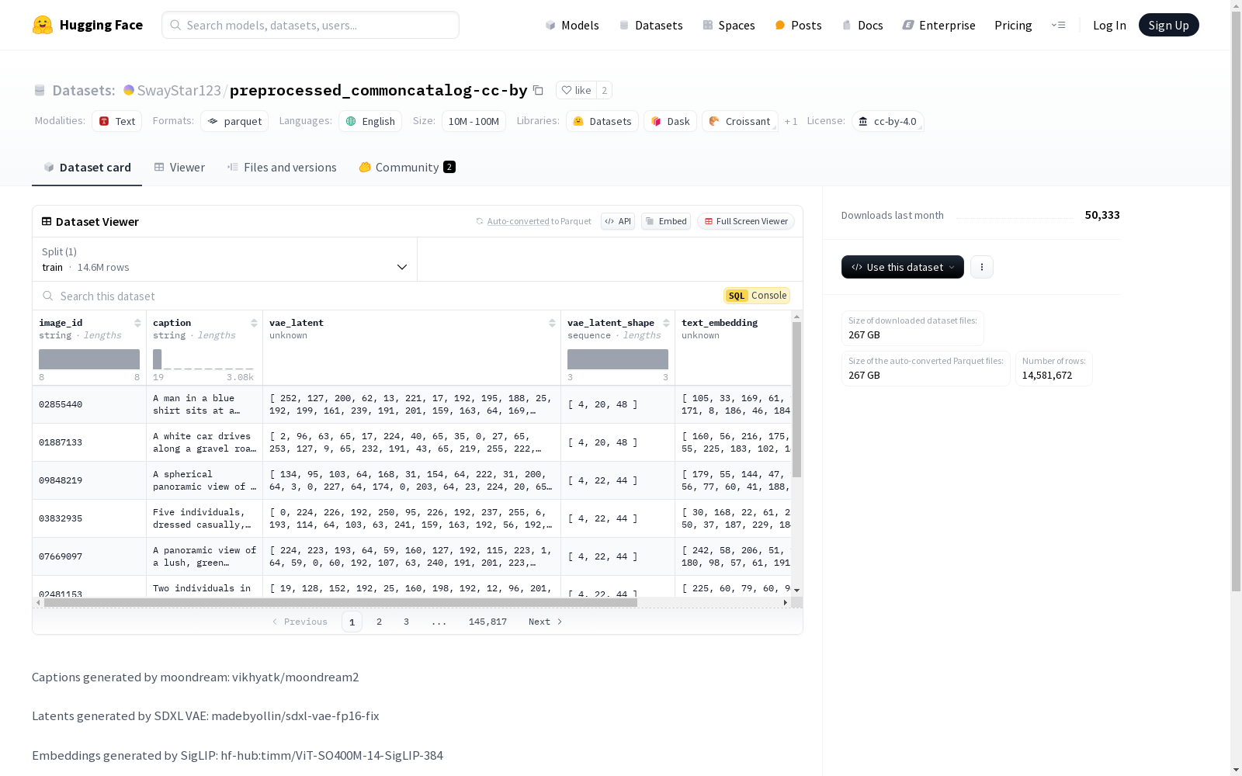The width and height of the screenshot is (1242, 776).
Task: Click the table down arrow button
Action: point(796,591)
